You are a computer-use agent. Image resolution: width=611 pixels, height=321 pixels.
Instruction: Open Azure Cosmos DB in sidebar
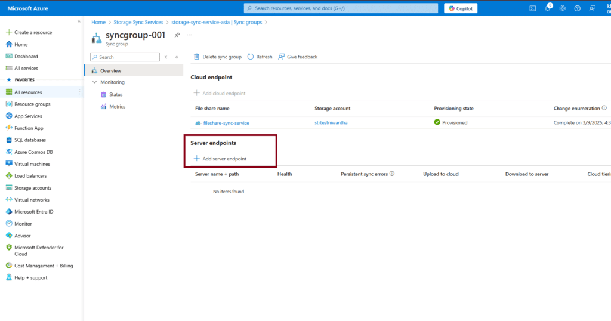(x=34, y=152)
